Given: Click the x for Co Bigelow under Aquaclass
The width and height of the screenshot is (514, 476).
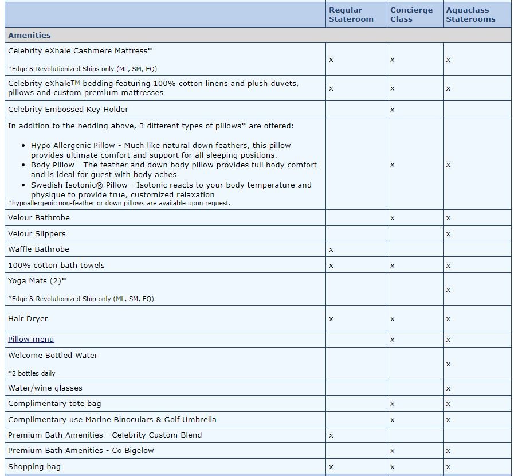Looking at the screenshot, I should [448, 451].
